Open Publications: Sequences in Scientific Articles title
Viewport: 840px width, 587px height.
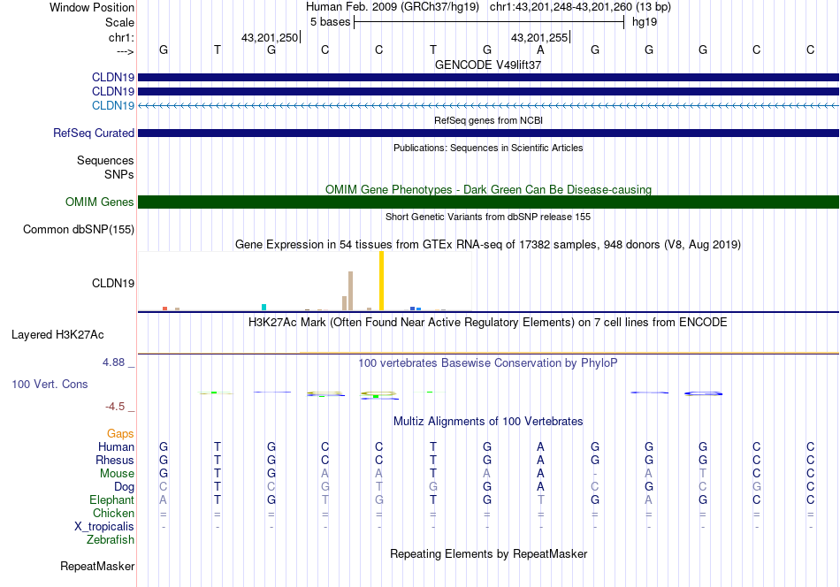pos(488,148)
